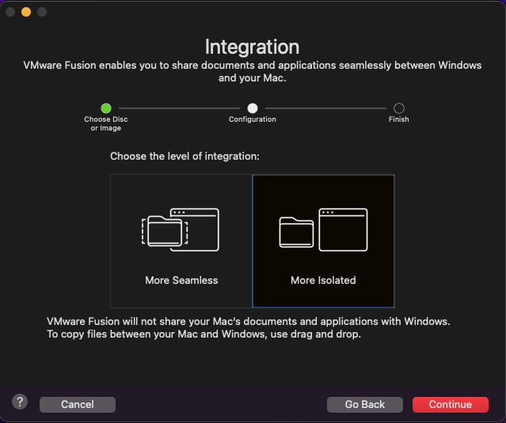Click the "Integration" heading
Viewport: 506px width, 423px height.
(253, 47)
